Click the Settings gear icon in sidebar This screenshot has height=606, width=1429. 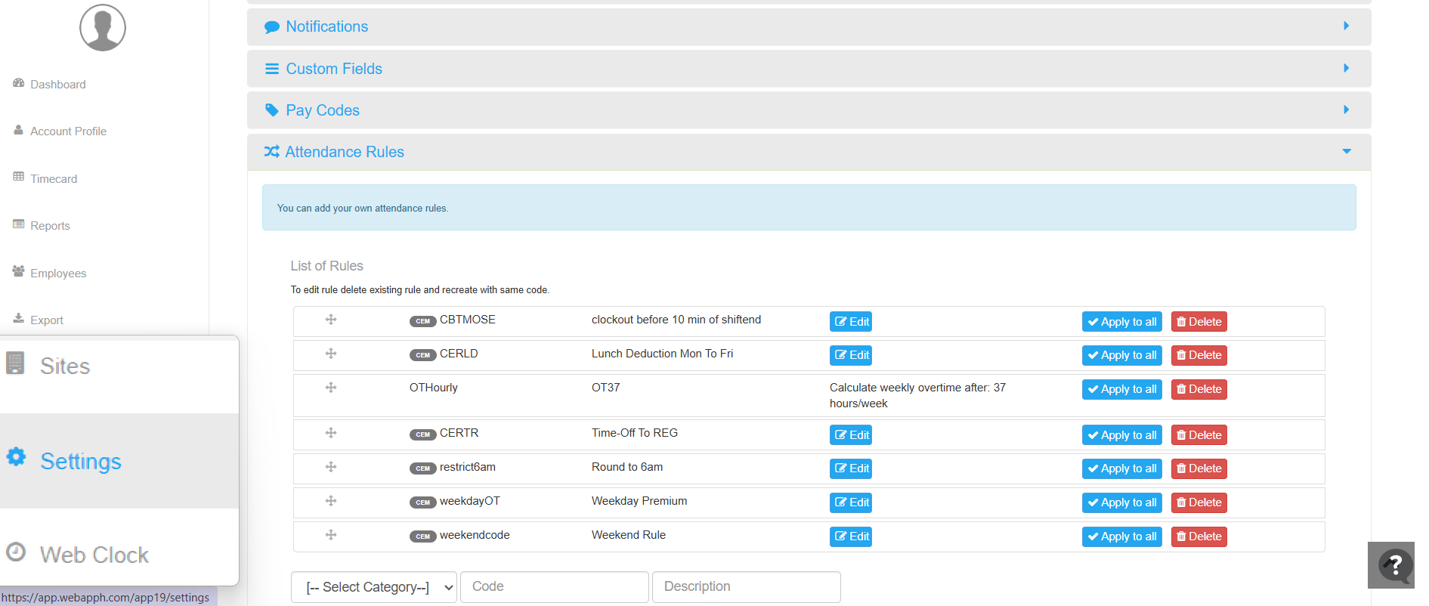pyautogui.click(x=17, y=457)
